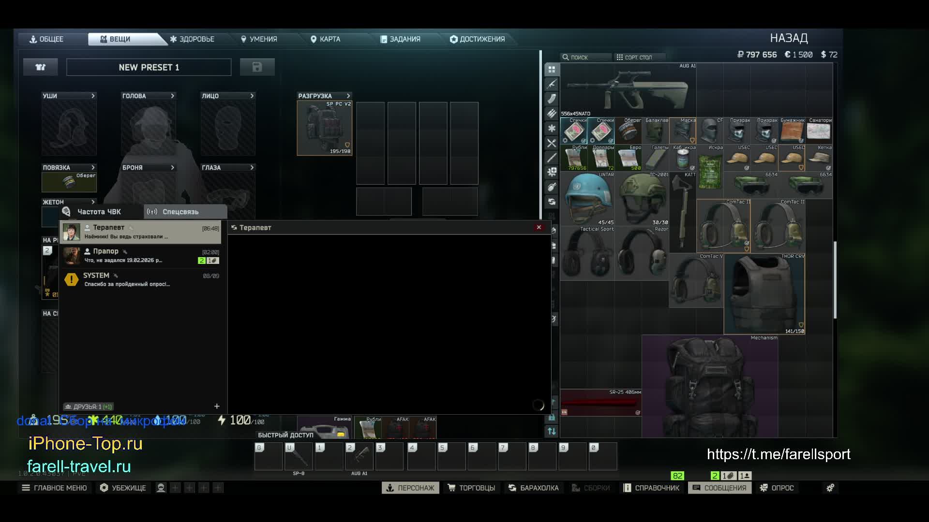
Task: Click the save preset floppy disk icon
Action: click(x=257, y=67)
